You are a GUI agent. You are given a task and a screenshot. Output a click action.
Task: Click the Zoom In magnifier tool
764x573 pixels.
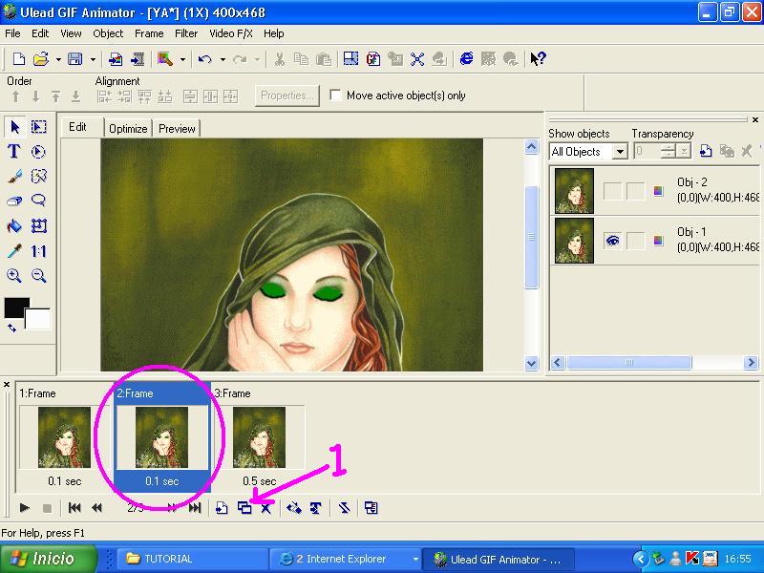coord(14,276)
